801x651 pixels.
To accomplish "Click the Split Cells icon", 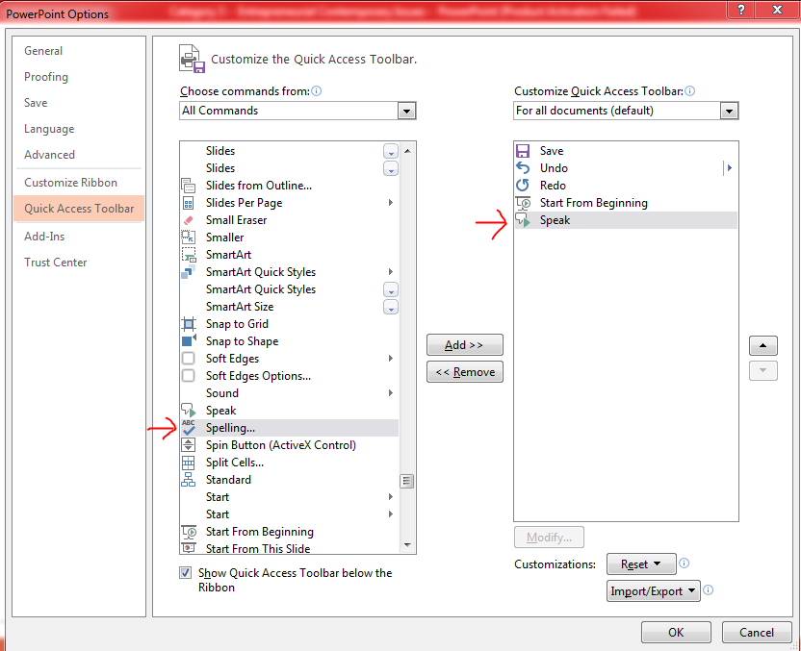I will [188, 463].
